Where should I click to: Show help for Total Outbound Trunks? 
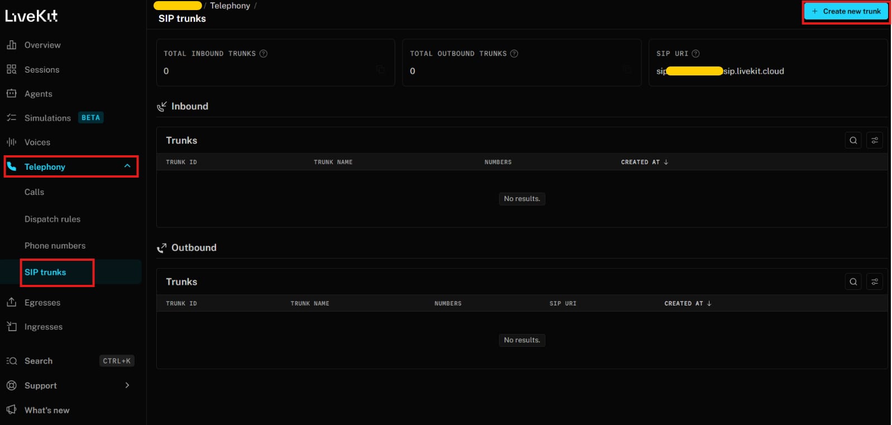(514, 54)
